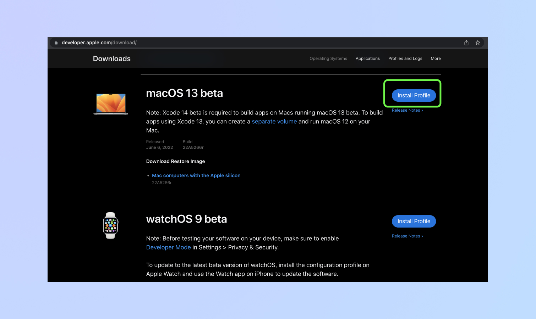The width and height of the screenshot is (536, 319).
Task: Download Mac computers with Apple silicon image
Action: pyautogui.click(x=196, y=175)
